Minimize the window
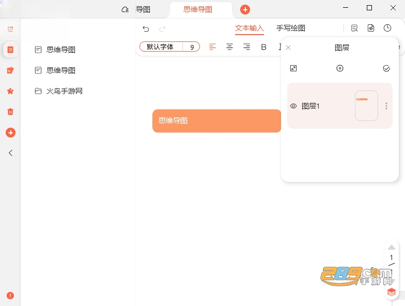Image resolution: width=405 pixels, height=306 pixels. click(x=346, y=8)
